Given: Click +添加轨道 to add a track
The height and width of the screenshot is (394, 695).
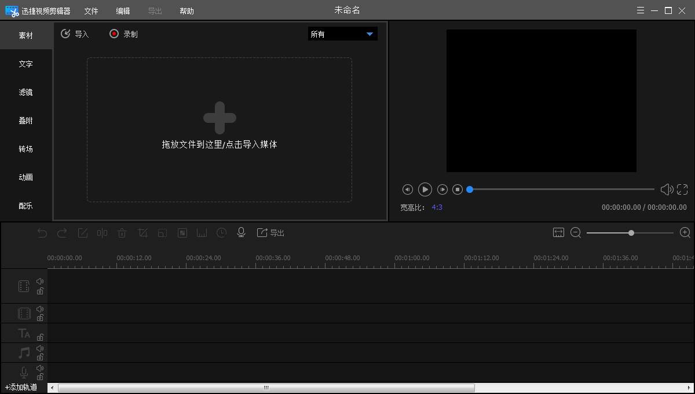Looking at the screenshot, I should pyautogui.click(x=21, y=387).
